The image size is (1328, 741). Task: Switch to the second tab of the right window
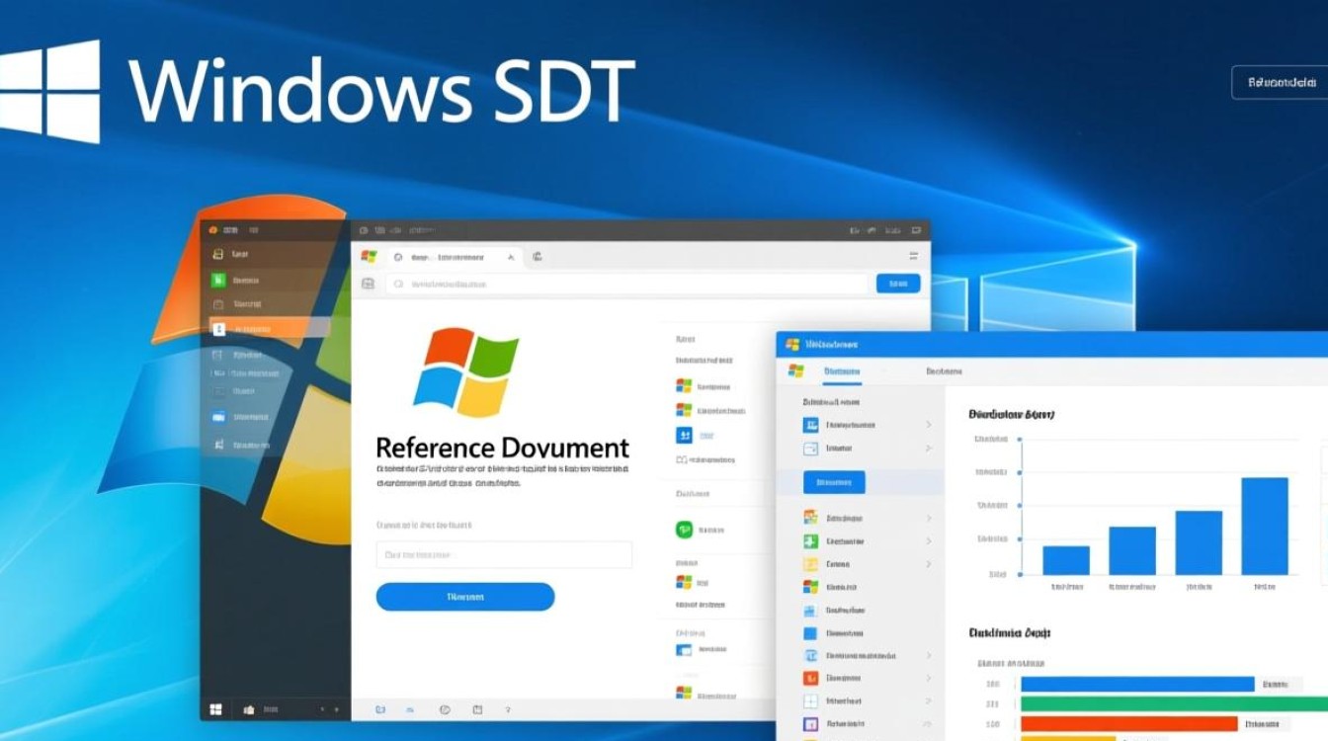pyautogui.click(x=944, y=370)
